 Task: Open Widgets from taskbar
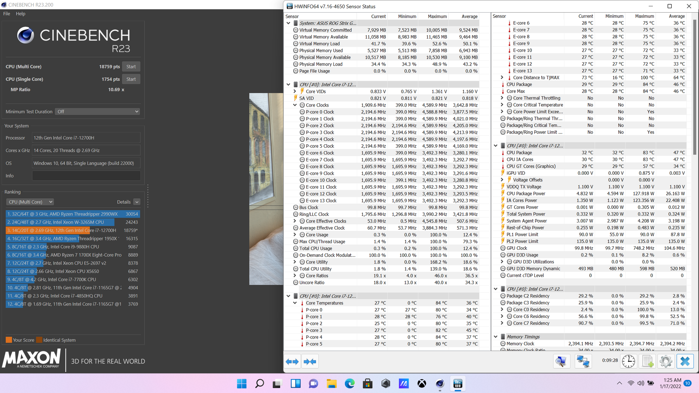[x=296, y=384]
